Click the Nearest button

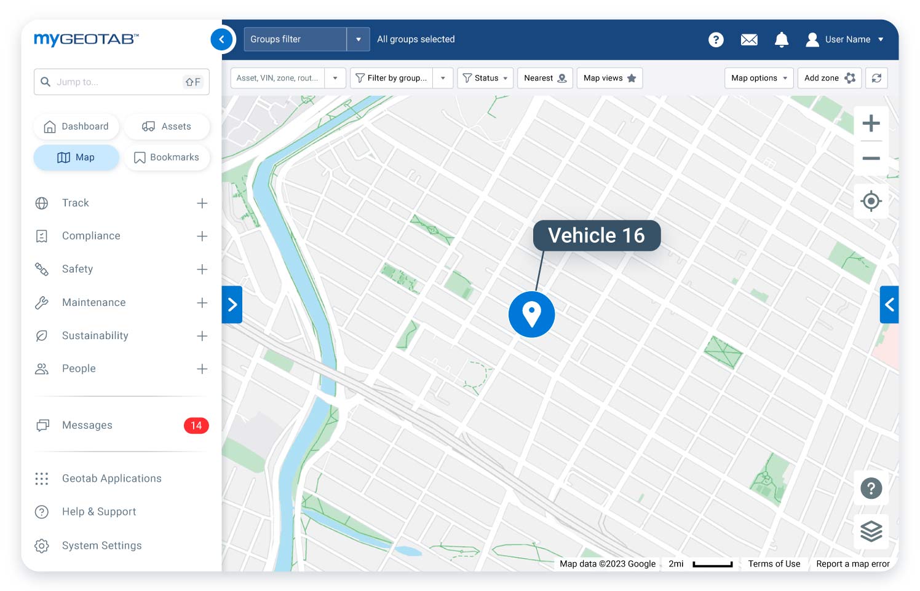[x=545, y=78]
